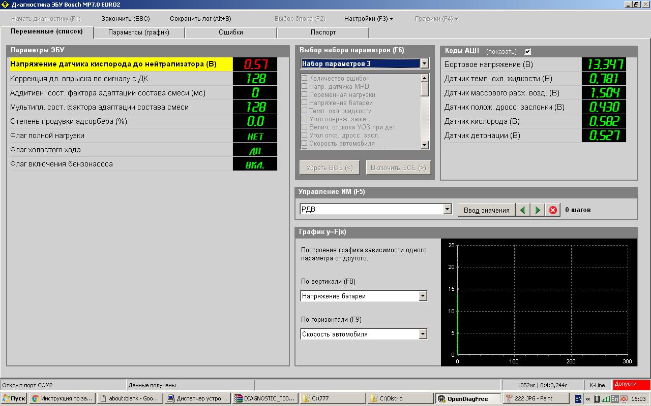651x406 pixels.
Task: Check the Угол откр. дросс. засл. parameter
Action: (304, 135)
